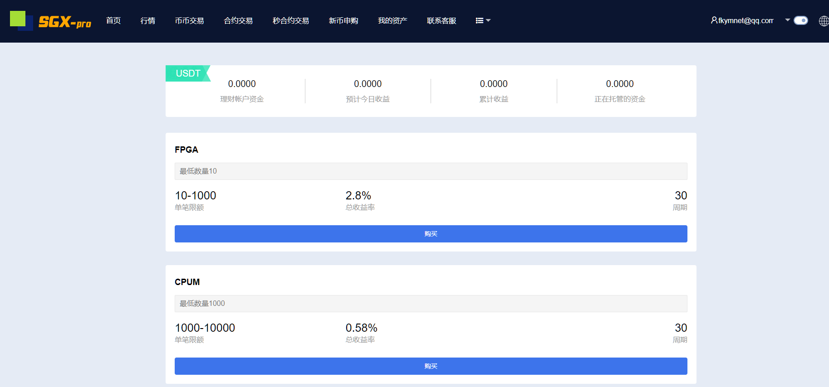829x387 pixels.
Task: Expand the caret next to list icon
Action: (489, 21)
